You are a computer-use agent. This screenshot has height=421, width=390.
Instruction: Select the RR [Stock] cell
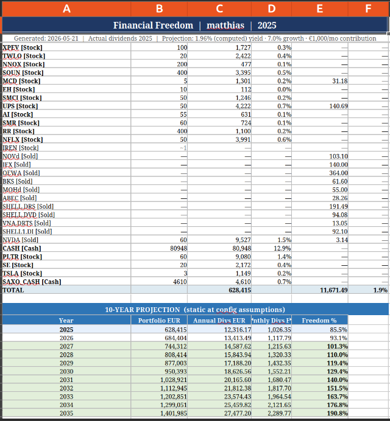[x=66, y=131]
